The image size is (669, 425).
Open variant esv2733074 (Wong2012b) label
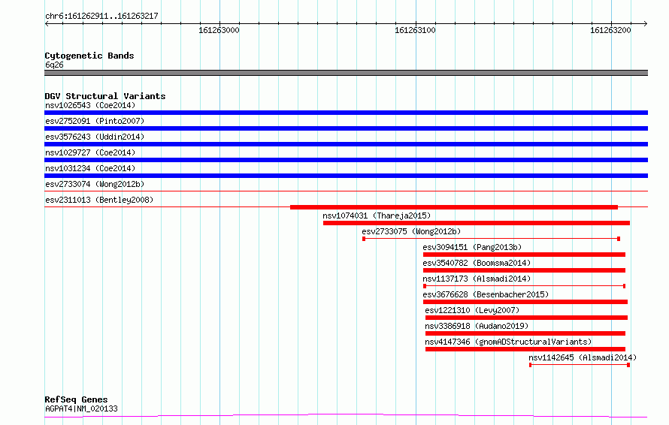(95, 184)
